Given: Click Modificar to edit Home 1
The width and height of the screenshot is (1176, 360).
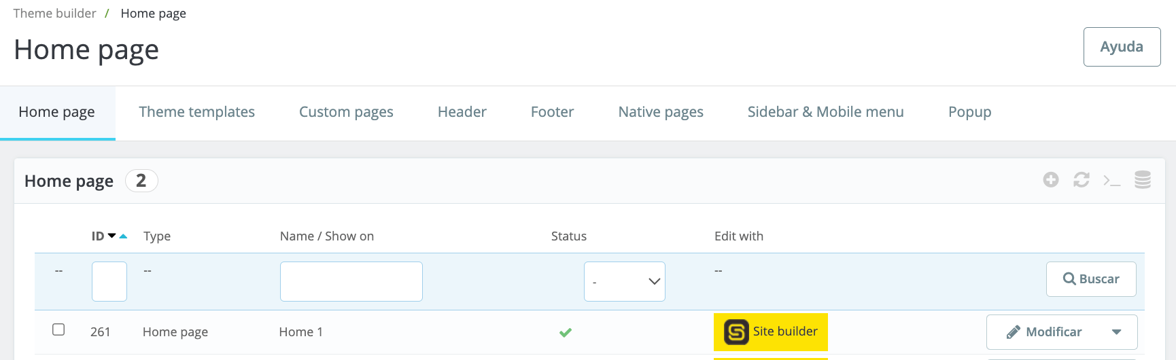Looking at the screenshot, I should coord(1045,332).
